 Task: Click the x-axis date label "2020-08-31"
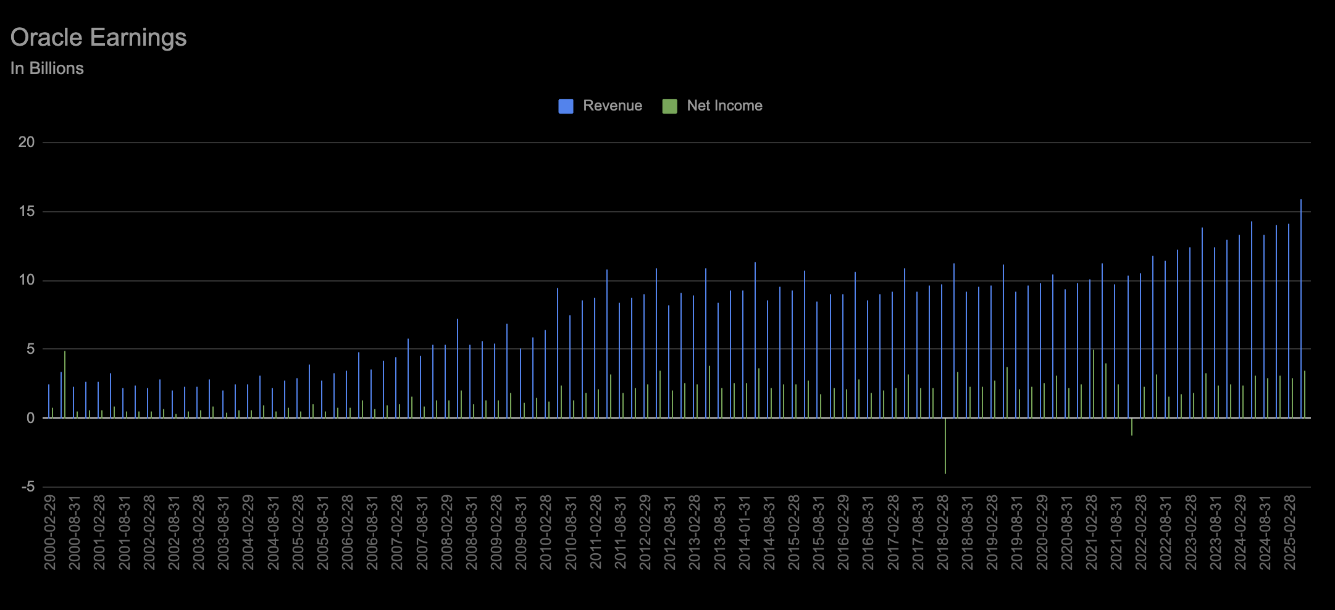tap(1066, 532)
